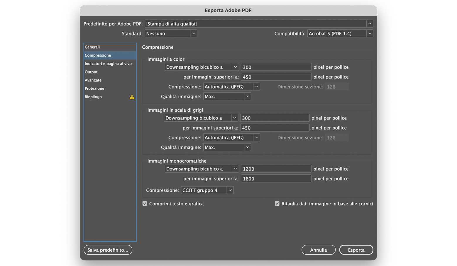457x266 pixels.
Task: Uncheck Ritaglia dati immagine in base alle cornici
Action: [x=277, y=204]
